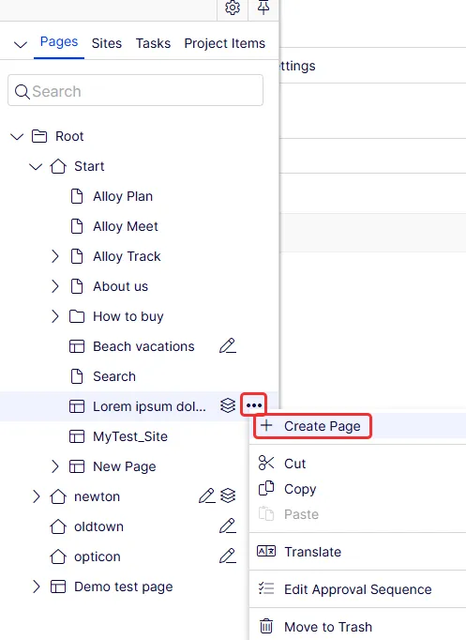The image size is (466, 640).
Task: Expand the How to buy folder
Action: (x=55, y=316)
